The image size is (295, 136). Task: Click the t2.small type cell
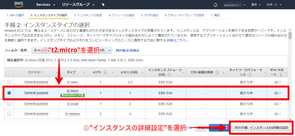tap(72, 104)
